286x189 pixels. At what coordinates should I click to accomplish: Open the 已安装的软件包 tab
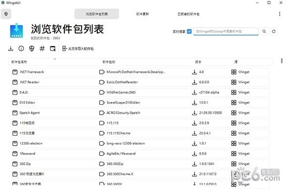[x=188, y=14]
